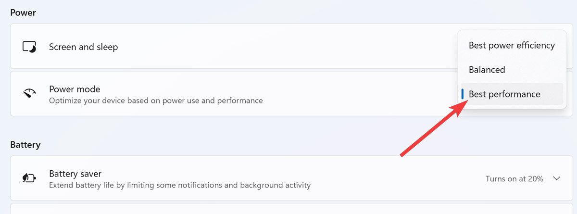This screenshot has height=214, width=577.
Task: Click empty area of the Power mode card
Action: (361, 94)
